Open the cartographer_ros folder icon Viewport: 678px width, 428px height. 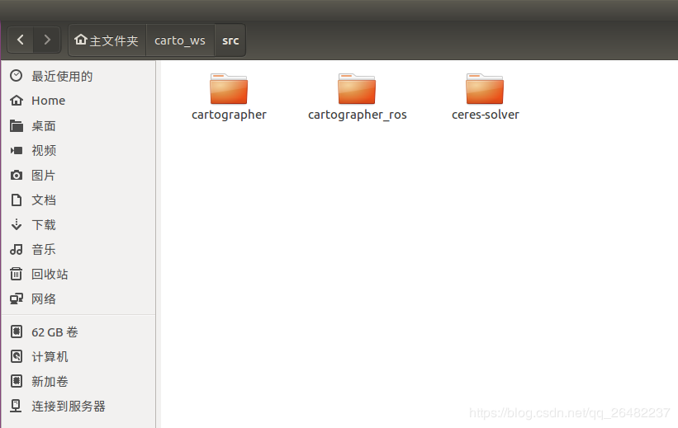point(357,89)
